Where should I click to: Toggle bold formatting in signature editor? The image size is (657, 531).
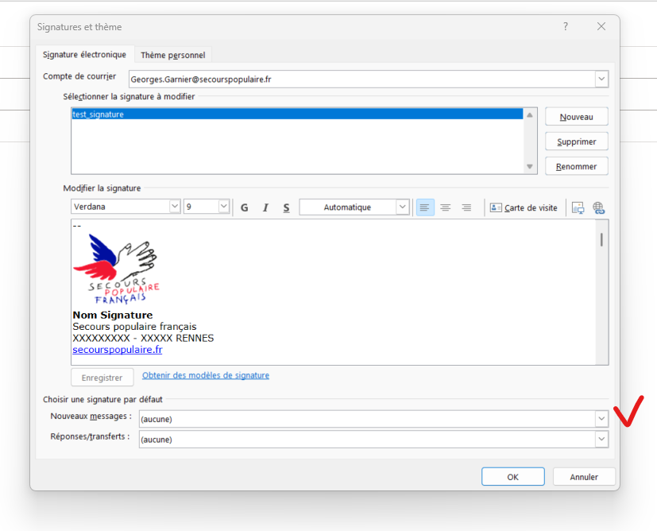pyautogui.click(x=244, y=207)
